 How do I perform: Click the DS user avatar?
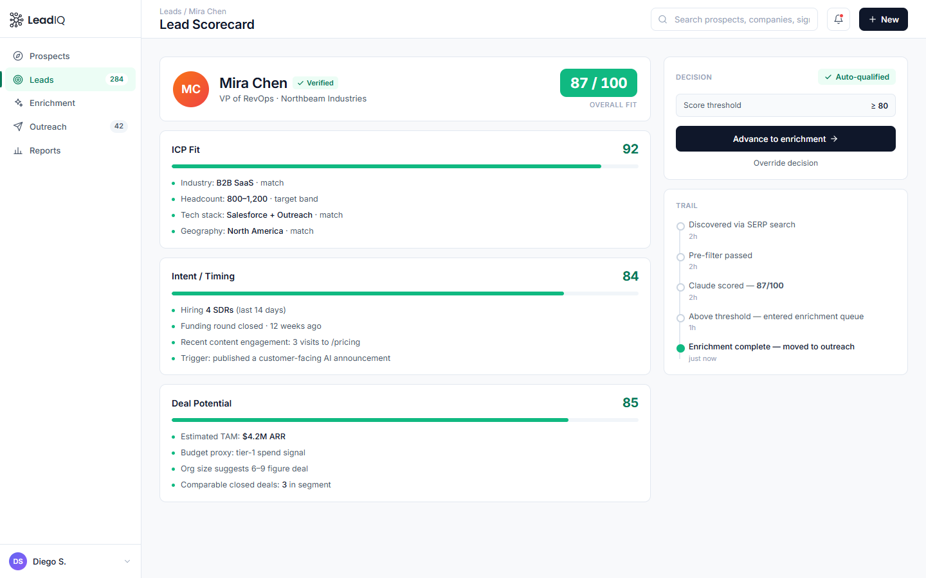pyautogui.click(x=18, y=561)
